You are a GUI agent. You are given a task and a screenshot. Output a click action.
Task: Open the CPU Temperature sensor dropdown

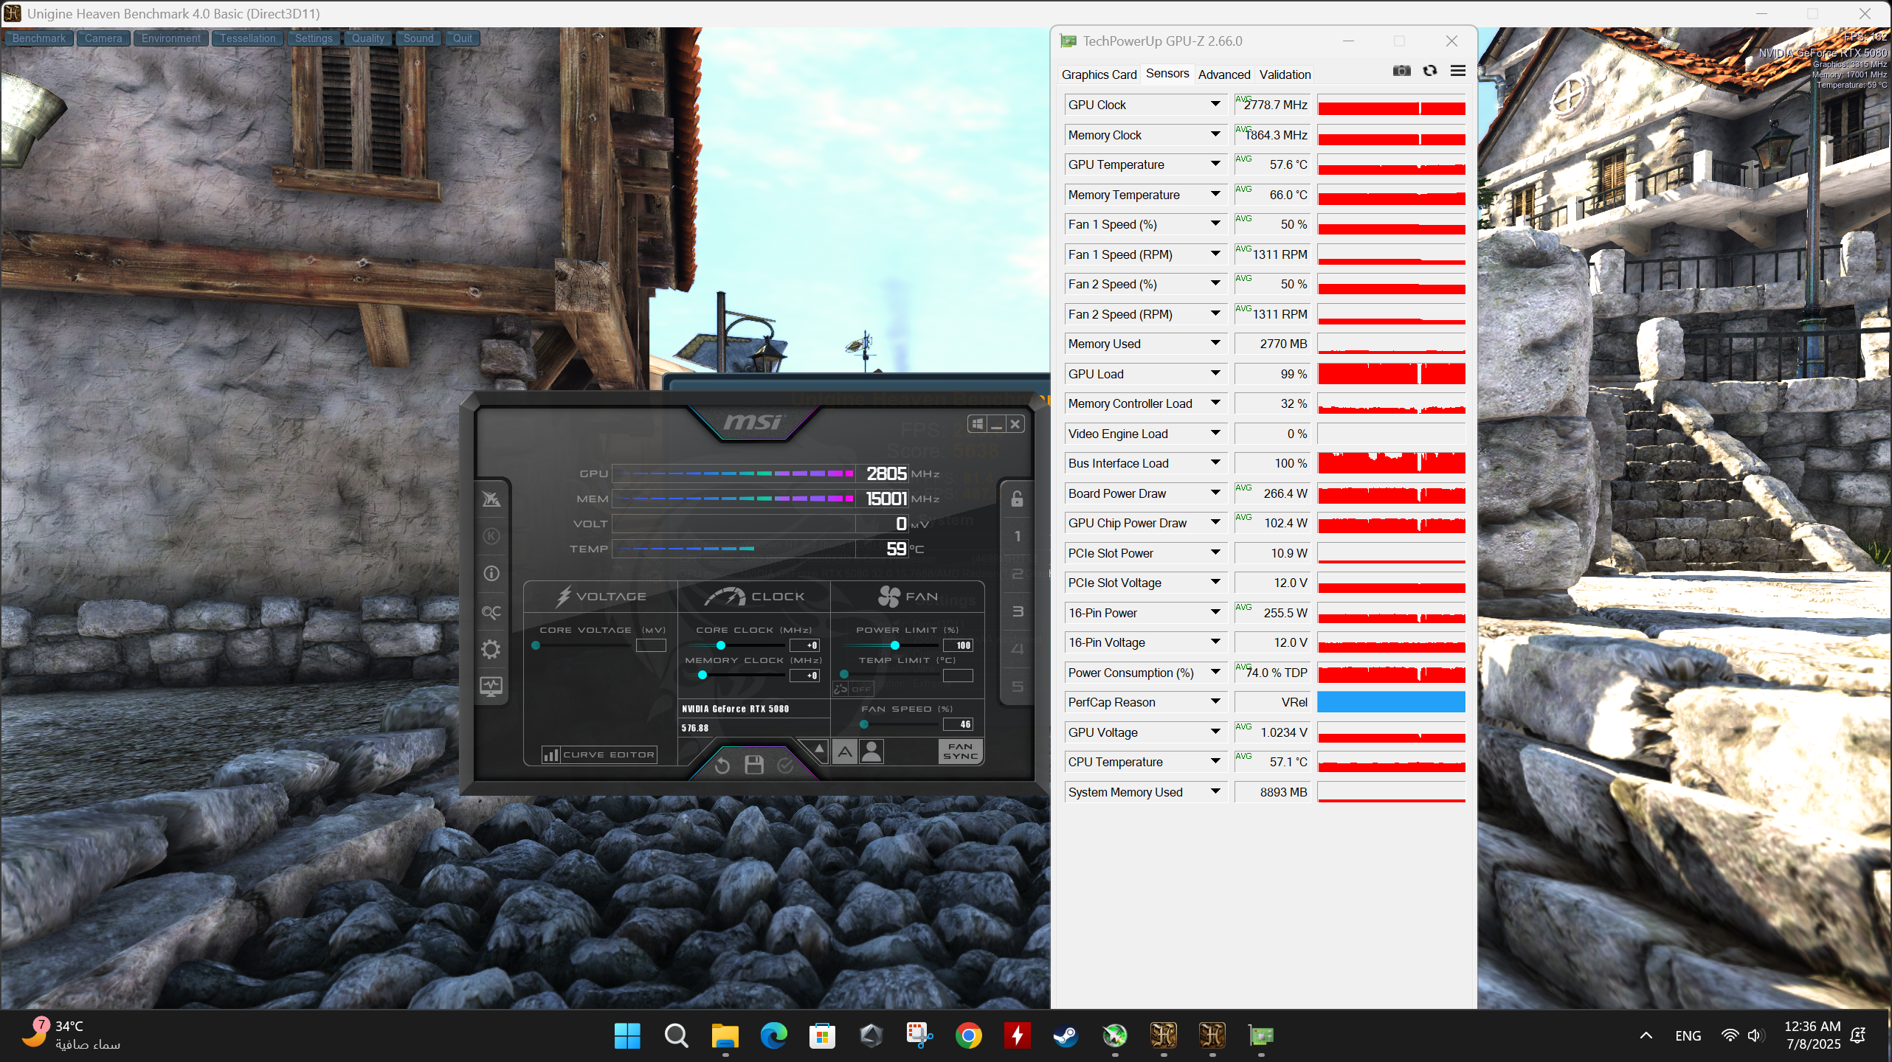coord(1215,762)
